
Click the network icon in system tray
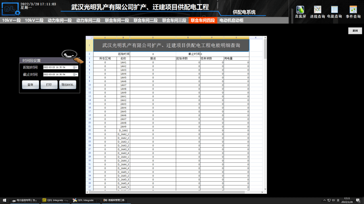(329, 200)
